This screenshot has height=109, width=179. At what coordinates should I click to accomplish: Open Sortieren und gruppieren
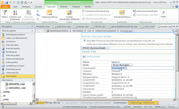(15, 15)
